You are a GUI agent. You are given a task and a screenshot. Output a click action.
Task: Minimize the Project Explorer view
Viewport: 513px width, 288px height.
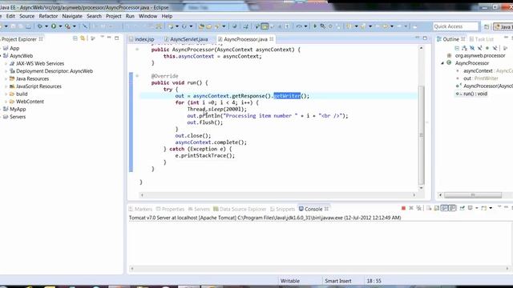click(x=109, y=38)
